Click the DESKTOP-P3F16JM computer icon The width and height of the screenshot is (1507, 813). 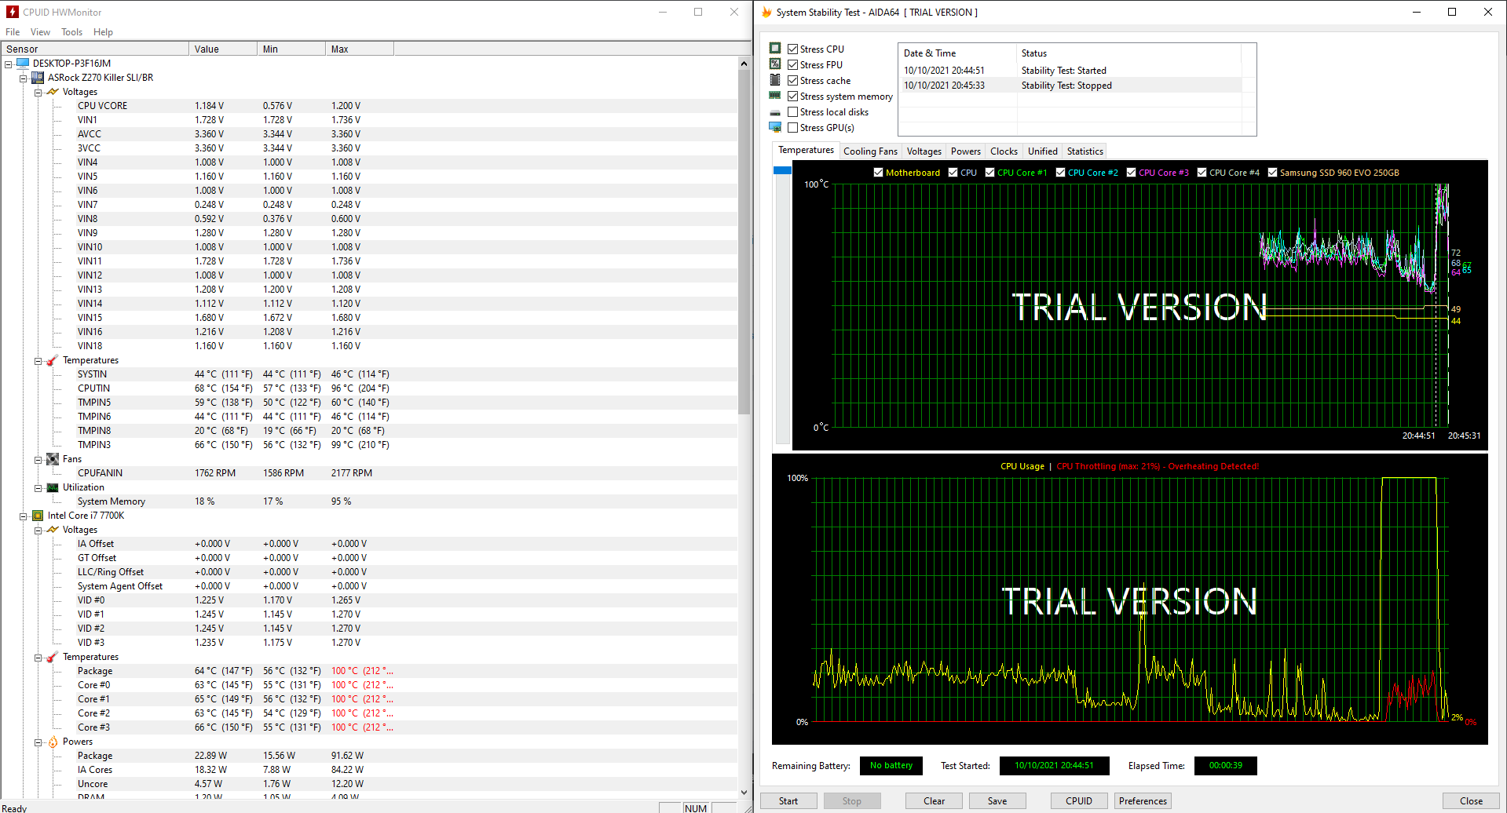click(23, 64)
